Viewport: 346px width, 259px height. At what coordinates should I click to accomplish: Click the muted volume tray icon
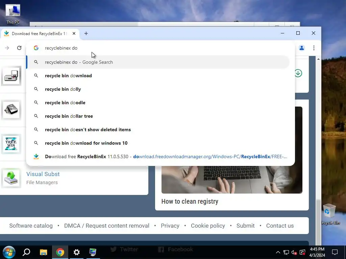[x=294, y=252]
